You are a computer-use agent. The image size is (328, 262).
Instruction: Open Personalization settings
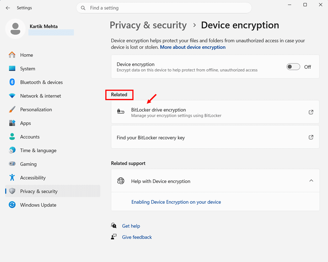point(36,110)
